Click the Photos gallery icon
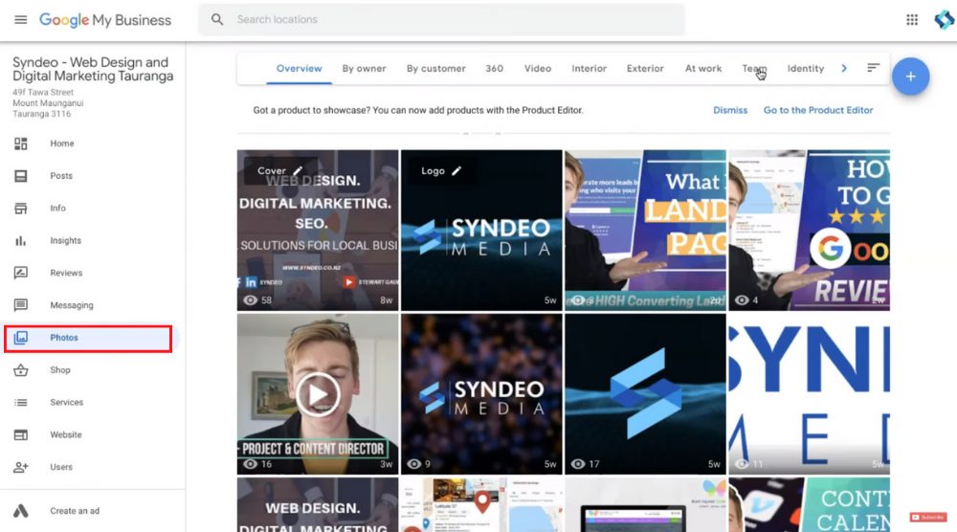957x532 pixels. 21,338
